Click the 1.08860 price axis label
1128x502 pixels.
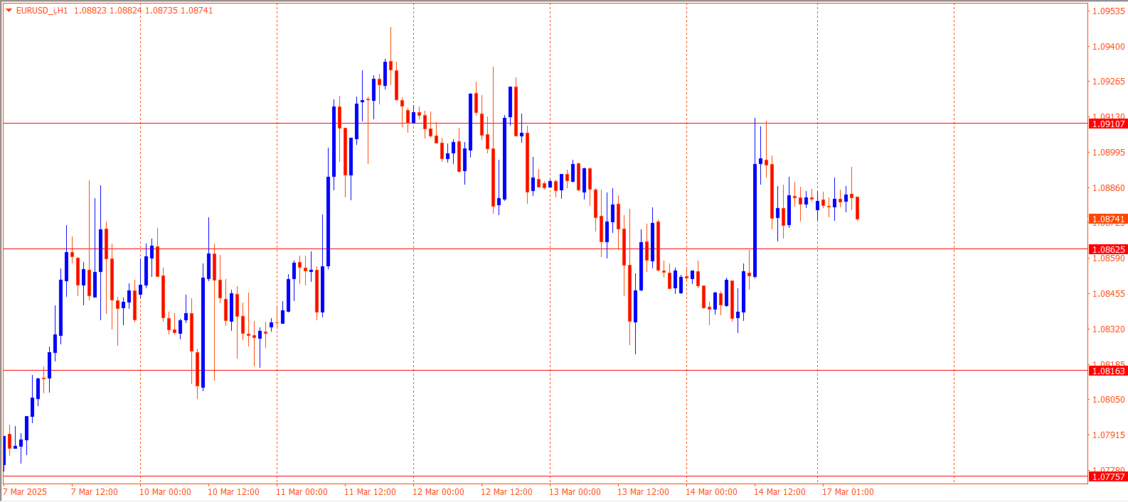point(1109,188)
